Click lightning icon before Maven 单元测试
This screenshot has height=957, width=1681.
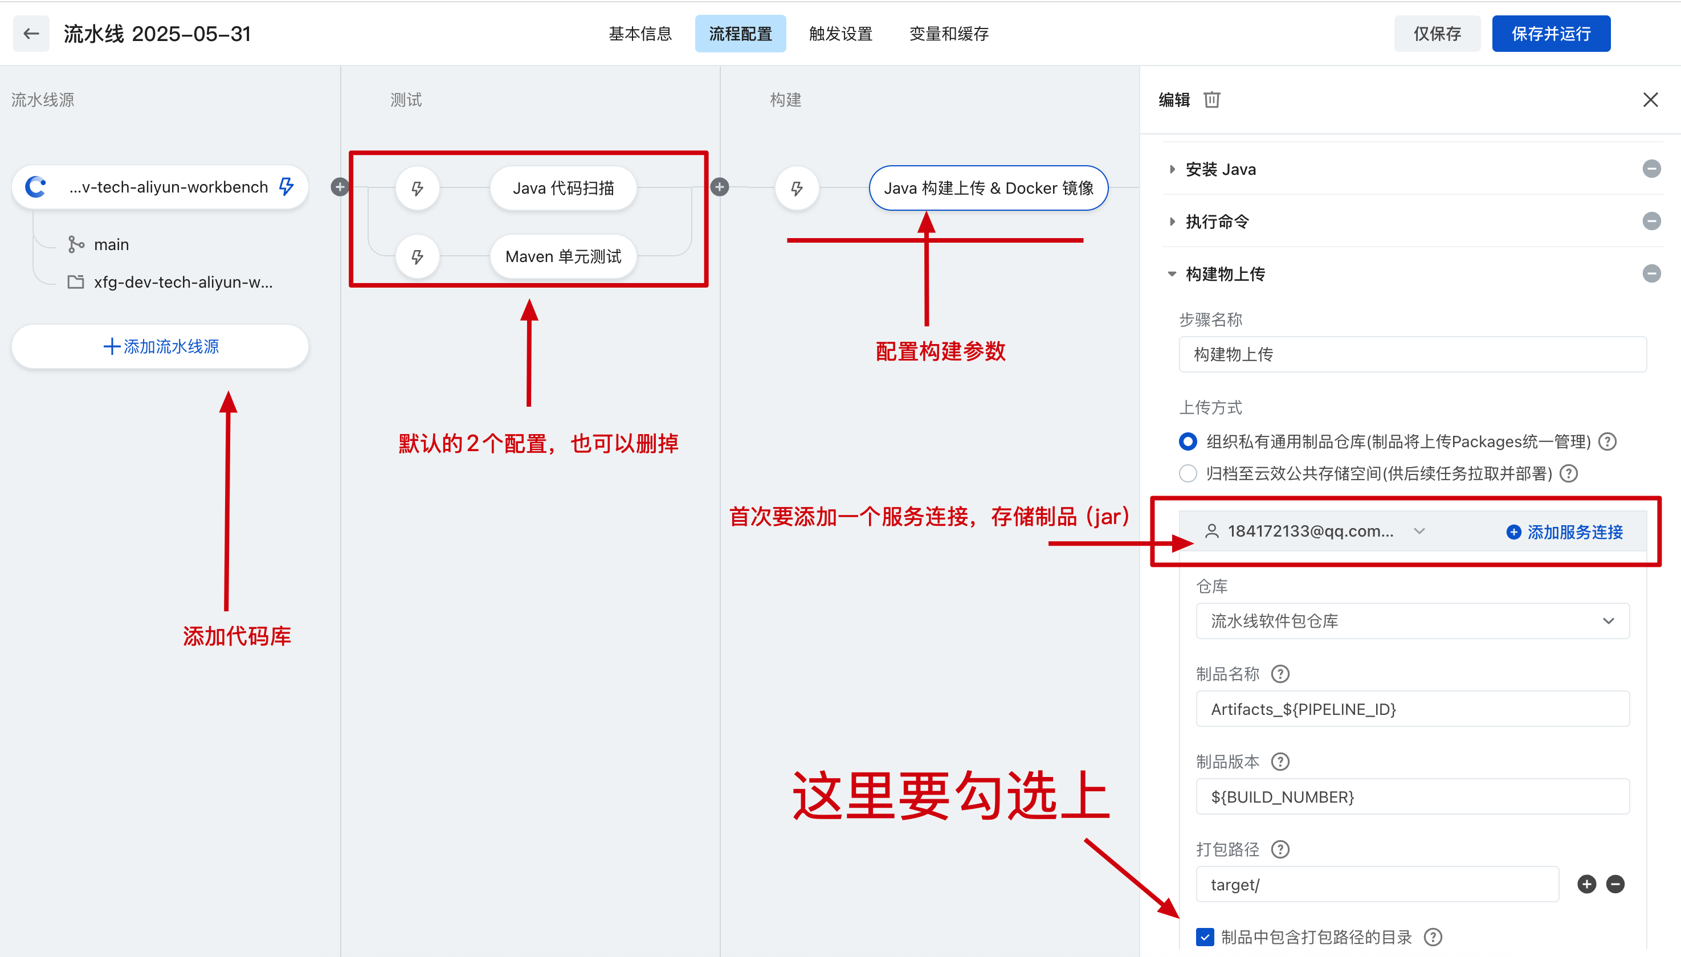[417, 256]
